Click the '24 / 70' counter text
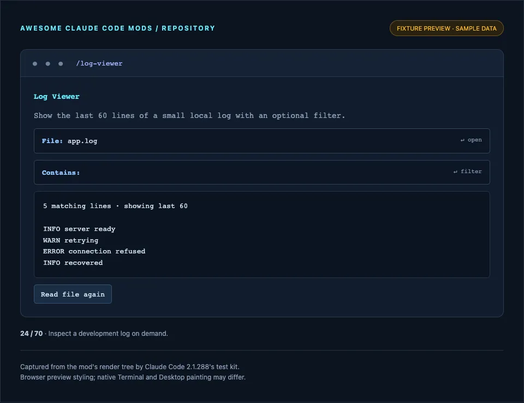Screen dimensions: 524x403 pos(32,334)
